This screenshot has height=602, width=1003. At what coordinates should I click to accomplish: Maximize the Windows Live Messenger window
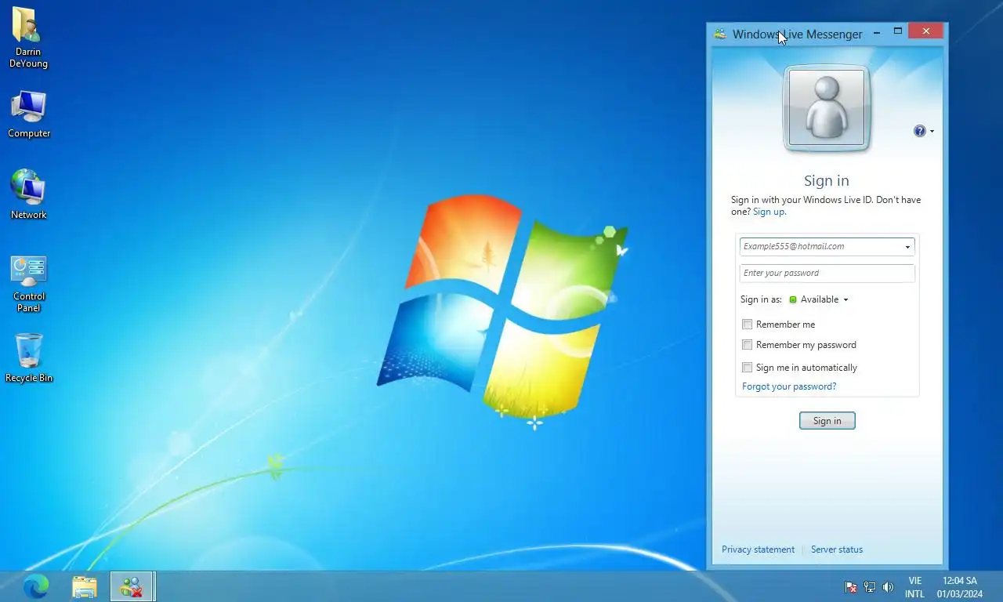pyautogui.click(x=898, y=32)
